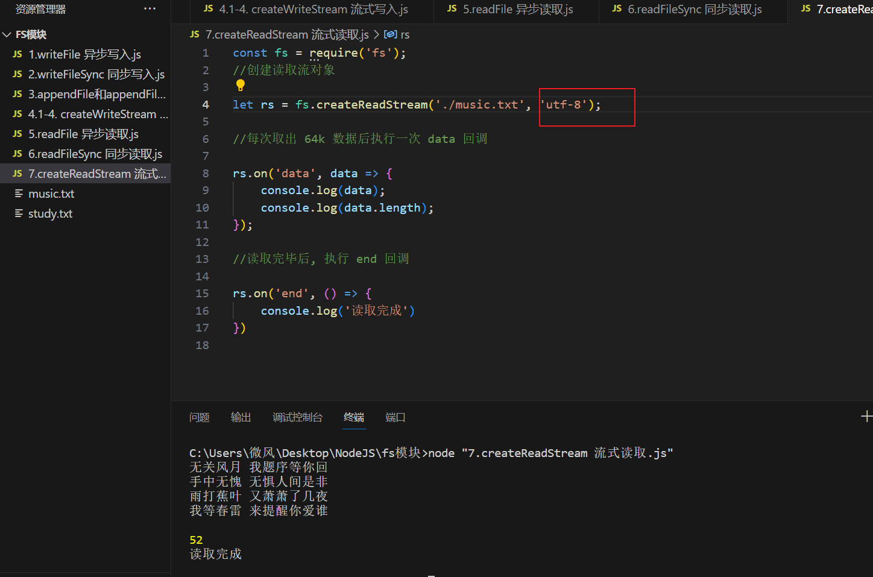The width and height of the screenshot is (873, 577).
Task: Open the 输出 panel tab
Action: pyautogui.click(x=241, y=417)
